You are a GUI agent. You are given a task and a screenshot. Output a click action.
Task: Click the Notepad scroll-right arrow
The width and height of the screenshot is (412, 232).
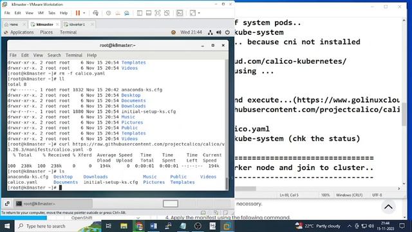(399, 189)
